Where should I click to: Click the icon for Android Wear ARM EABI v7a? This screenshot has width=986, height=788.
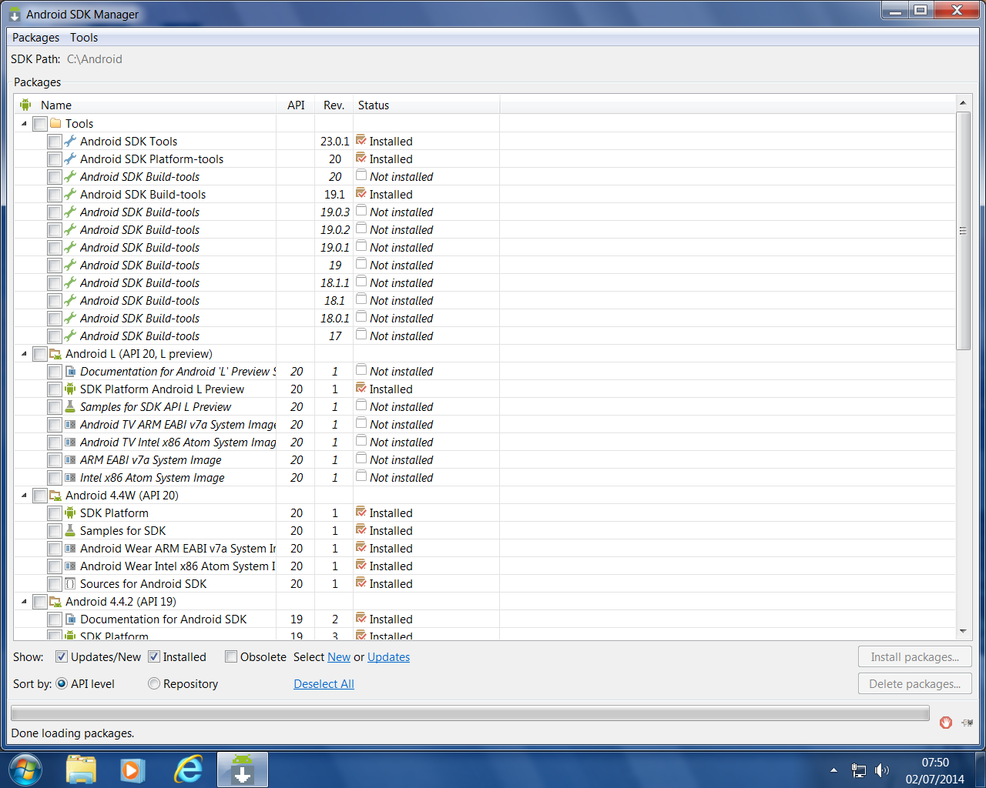[70, 549]
